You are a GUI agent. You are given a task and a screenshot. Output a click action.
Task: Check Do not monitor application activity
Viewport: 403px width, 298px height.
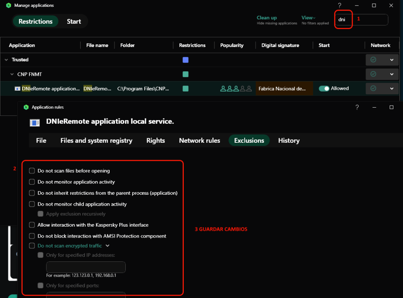tap(32, 182)
